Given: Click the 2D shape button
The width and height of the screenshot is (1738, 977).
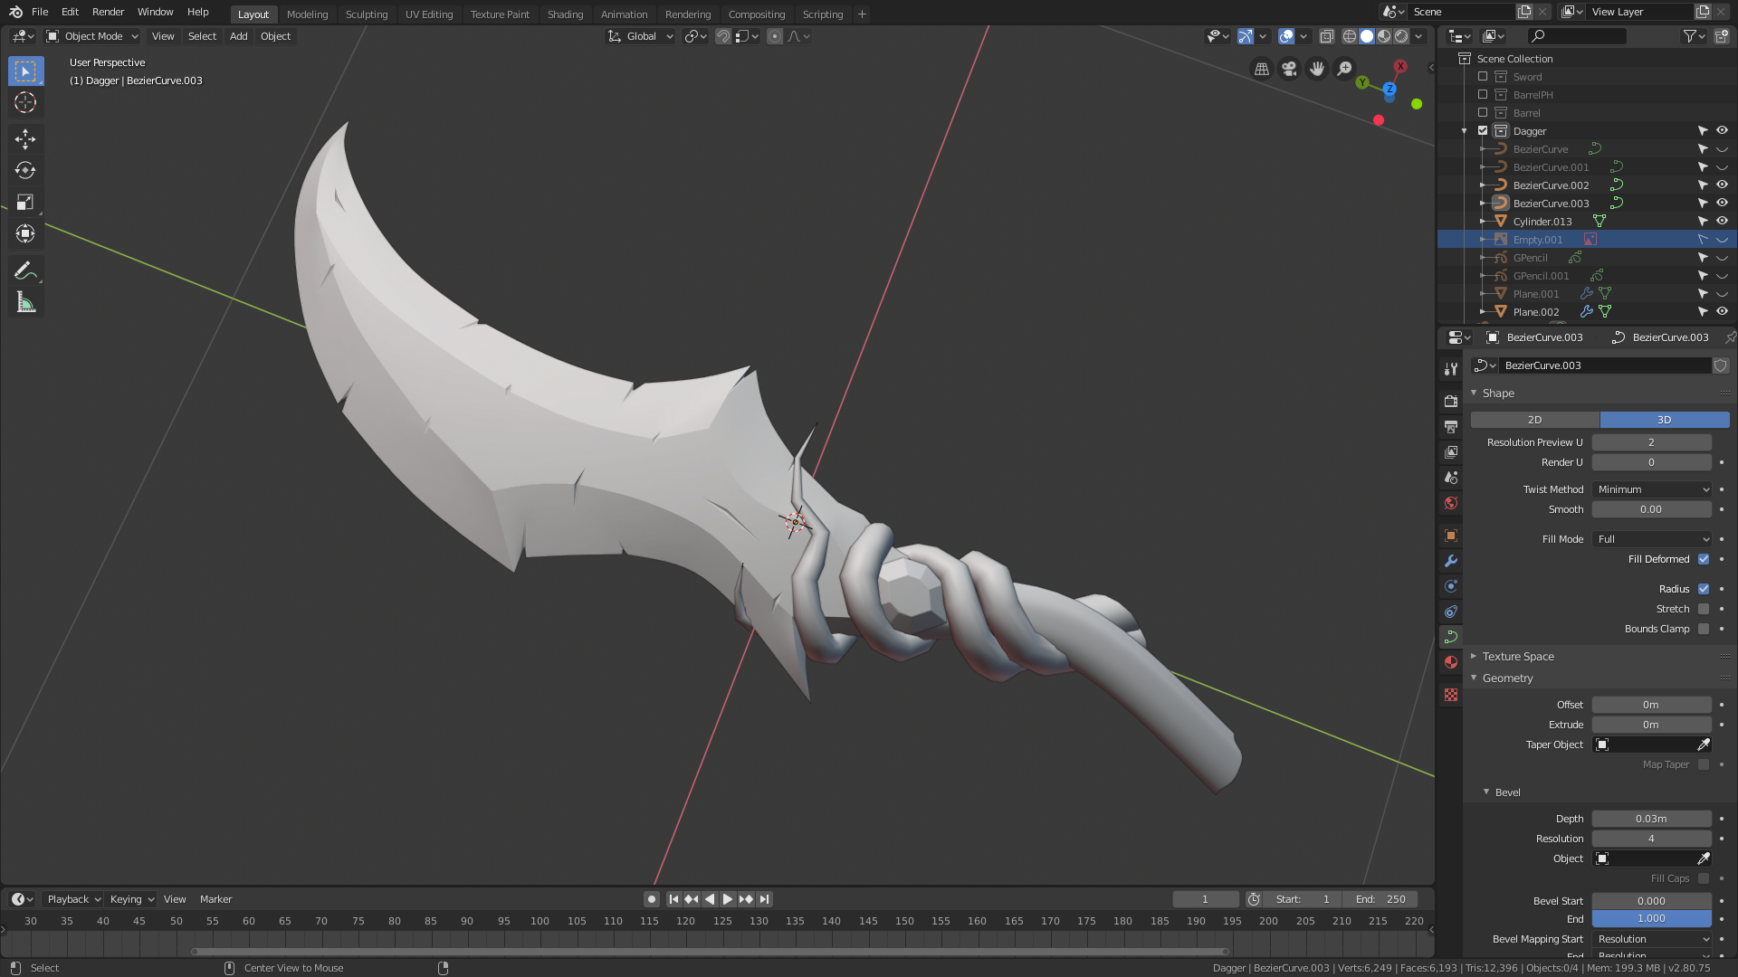Looking at the screenshot, I should 1534,420.
